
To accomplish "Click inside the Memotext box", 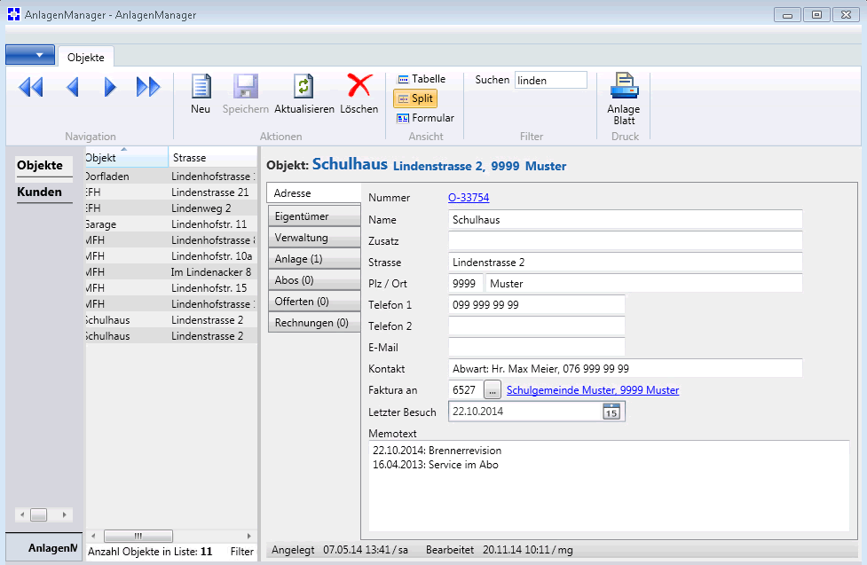I will (609, 485).
